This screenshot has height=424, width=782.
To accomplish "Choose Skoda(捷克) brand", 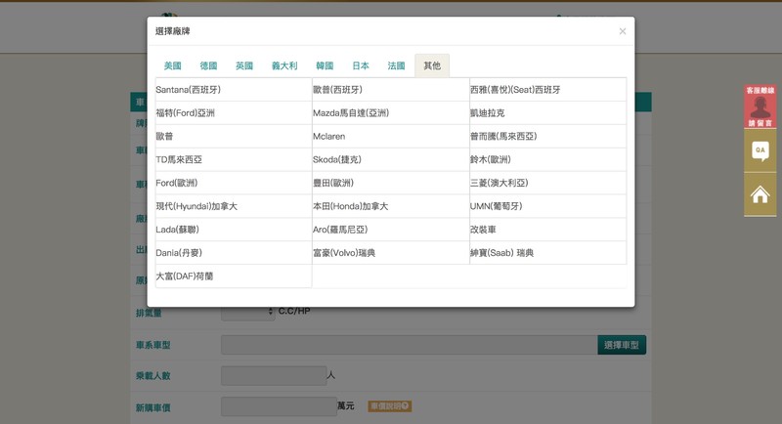I will coord(390,160).
